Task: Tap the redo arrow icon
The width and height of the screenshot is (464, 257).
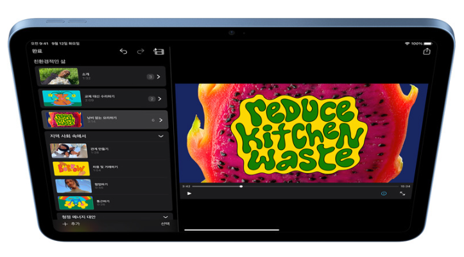Action: coord(141,51)
